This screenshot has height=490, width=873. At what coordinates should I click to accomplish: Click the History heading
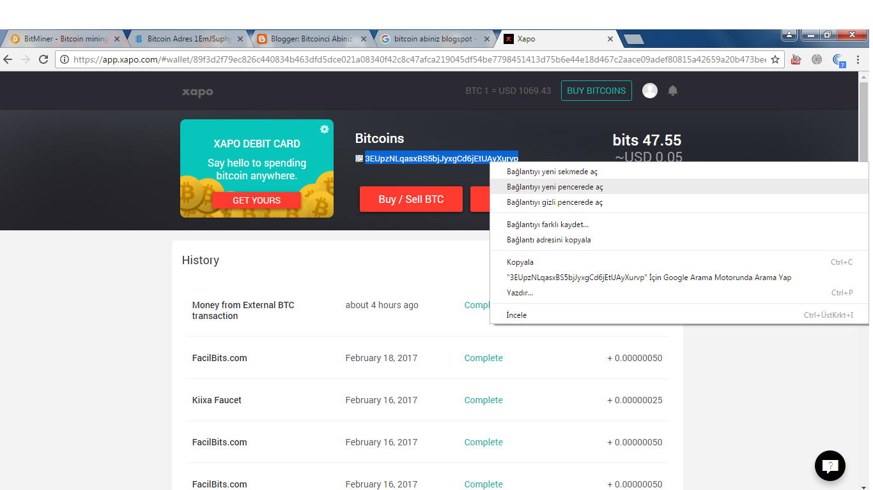(201, 260)
